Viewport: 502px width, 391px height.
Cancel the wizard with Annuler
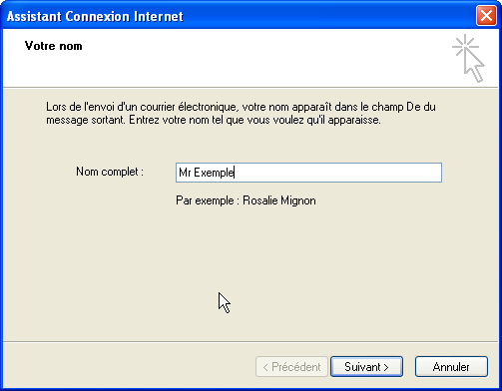(451, 367)
